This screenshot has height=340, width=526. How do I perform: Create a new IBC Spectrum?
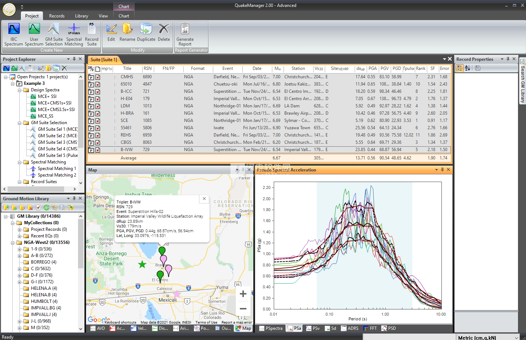click(13, 35)
